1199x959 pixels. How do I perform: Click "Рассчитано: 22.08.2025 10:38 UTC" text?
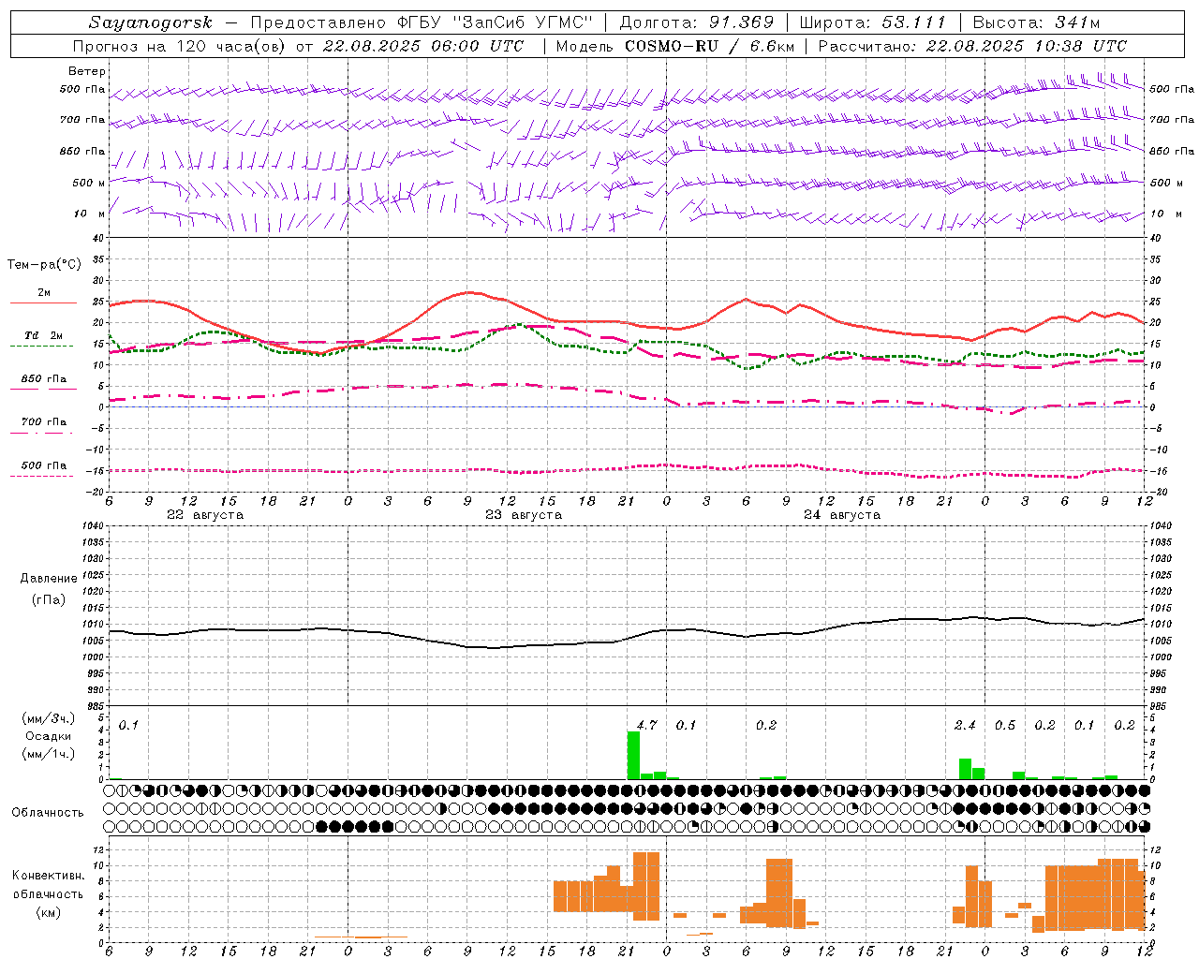tap(972, 46)
